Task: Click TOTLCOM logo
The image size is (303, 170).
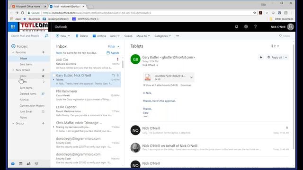Action: (x=34, y=27)
